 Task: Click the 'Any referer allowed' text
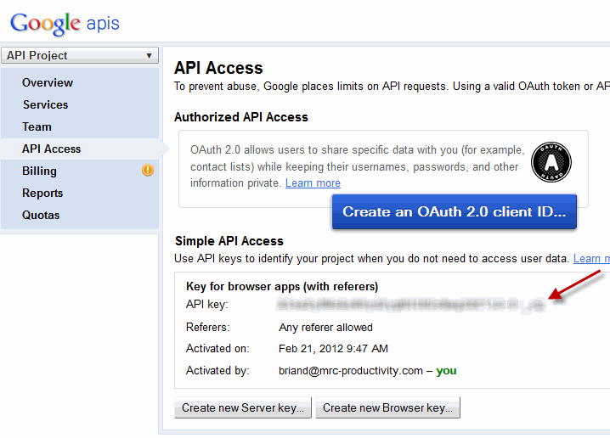point(325,328)
